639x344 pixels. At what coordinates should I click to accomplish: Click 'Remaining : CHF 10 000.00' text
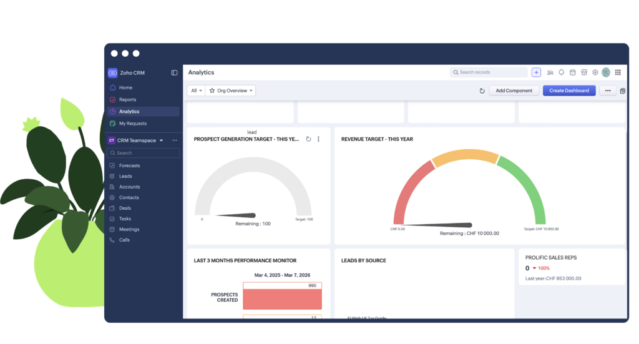click(x=469, y=233)
